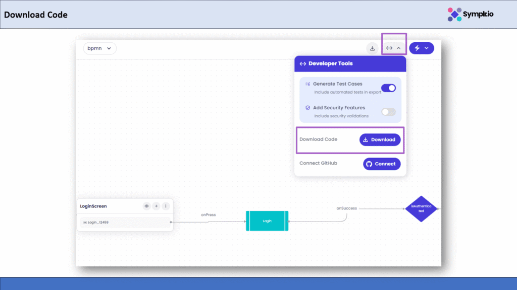Click the download icon in the top toolbar
The width and height of the screenshot is (517, 290).
(372, 48)
